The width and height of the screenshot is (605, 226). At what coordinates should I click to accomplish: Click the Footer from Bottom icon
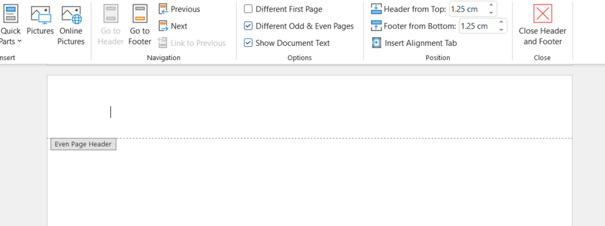(x=376, y=26)
